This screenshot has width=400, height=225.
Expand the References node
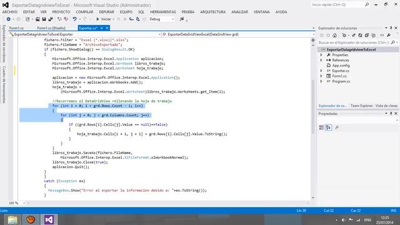[321, 60]
